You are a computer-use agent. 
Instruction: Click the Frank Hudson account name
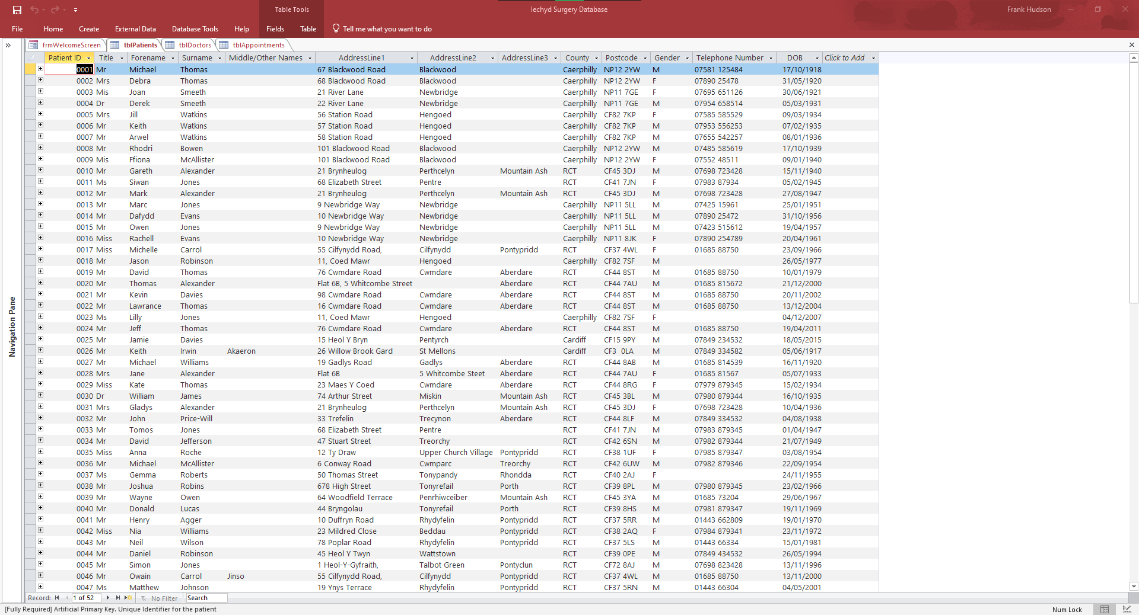pyautogui.click(x=1029, y=9)
